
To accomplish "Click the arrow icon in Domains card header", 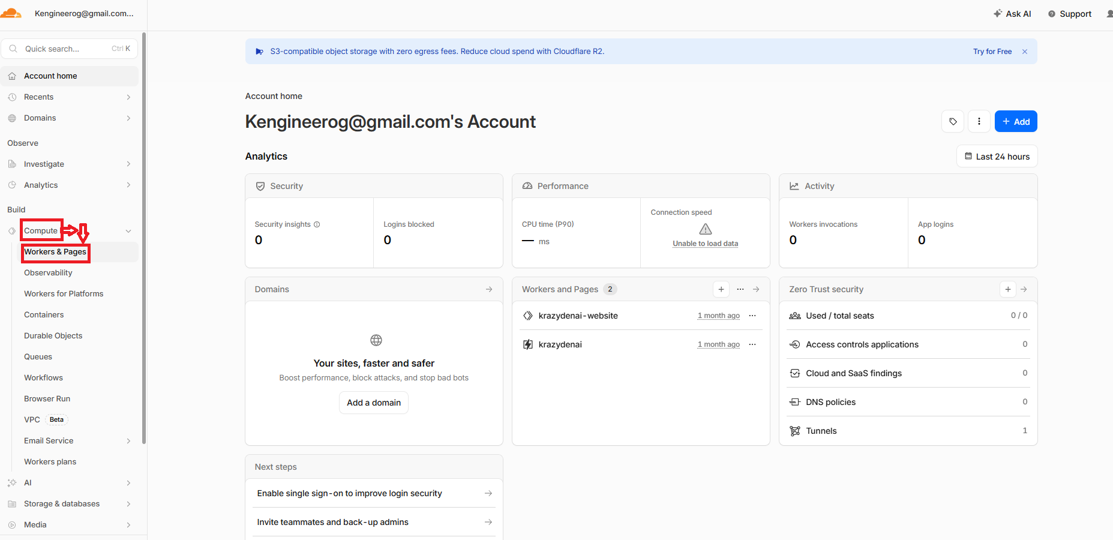I will (x=489, y=289).
